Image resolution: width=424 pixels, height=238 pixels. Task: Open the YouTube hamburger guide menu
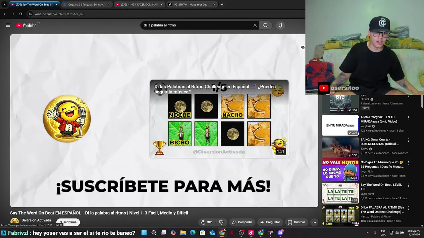(8, 25)
